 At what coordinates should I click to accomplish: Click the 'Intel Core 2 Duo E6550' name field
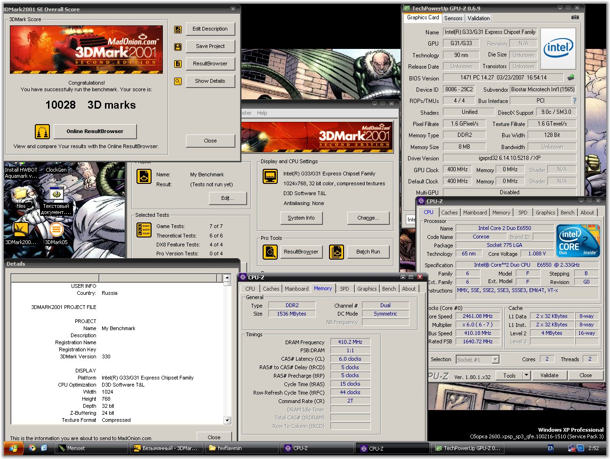(x=505, y=228)
